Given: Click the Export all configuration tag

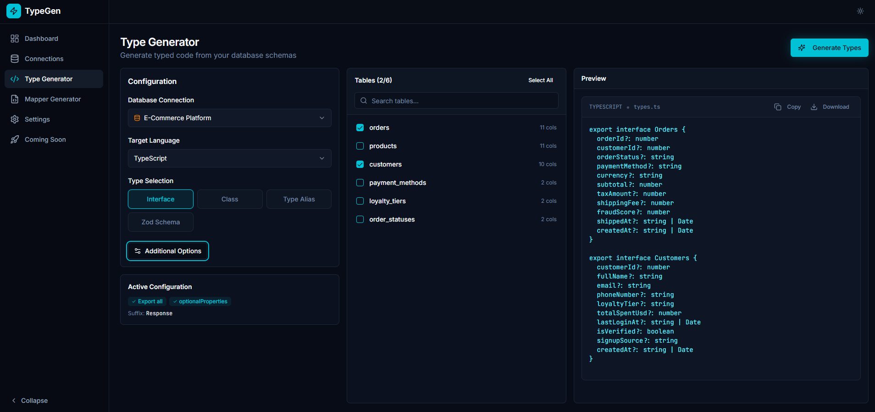Looking at the screenshot, I should (147, 301).
